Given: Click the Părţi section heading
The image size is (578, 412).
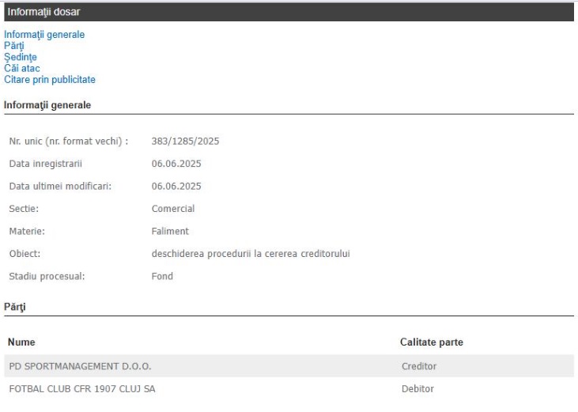Looking at the screenshot, I should click(15, 307).
